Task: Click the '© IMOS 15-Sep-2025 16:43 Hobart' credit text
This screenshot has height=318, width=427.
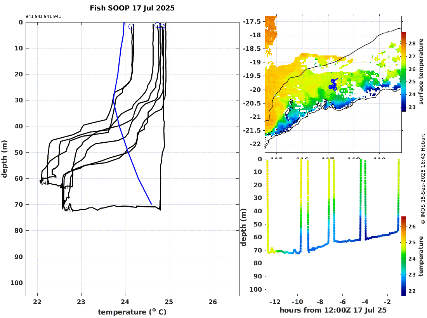Action: [423, 179]
